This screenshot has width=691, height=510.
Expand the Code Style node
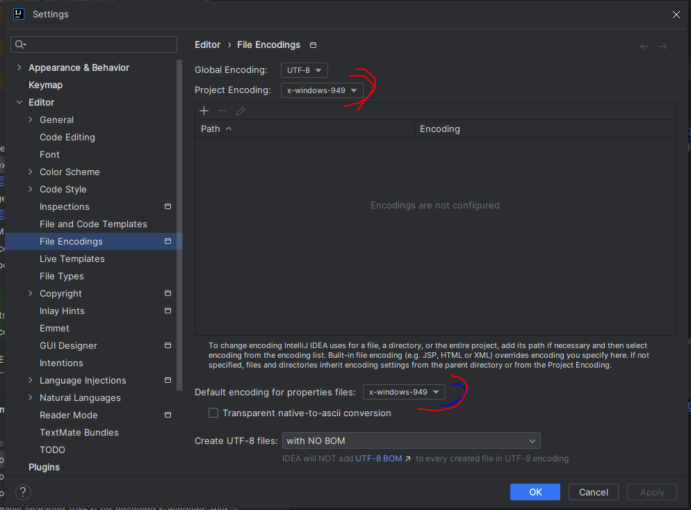point(31,190)
